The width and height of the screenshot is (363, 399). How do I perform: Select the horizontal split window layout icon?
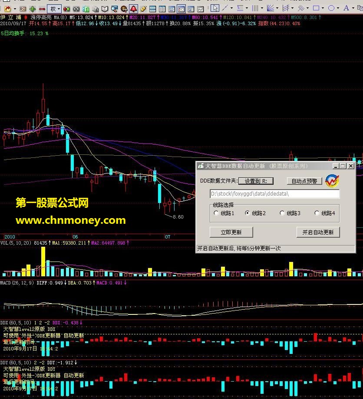pos(152,9)
